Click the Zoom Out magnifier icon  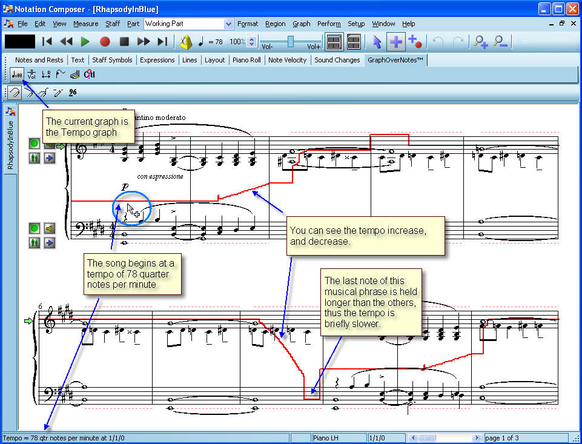(500, 42)
